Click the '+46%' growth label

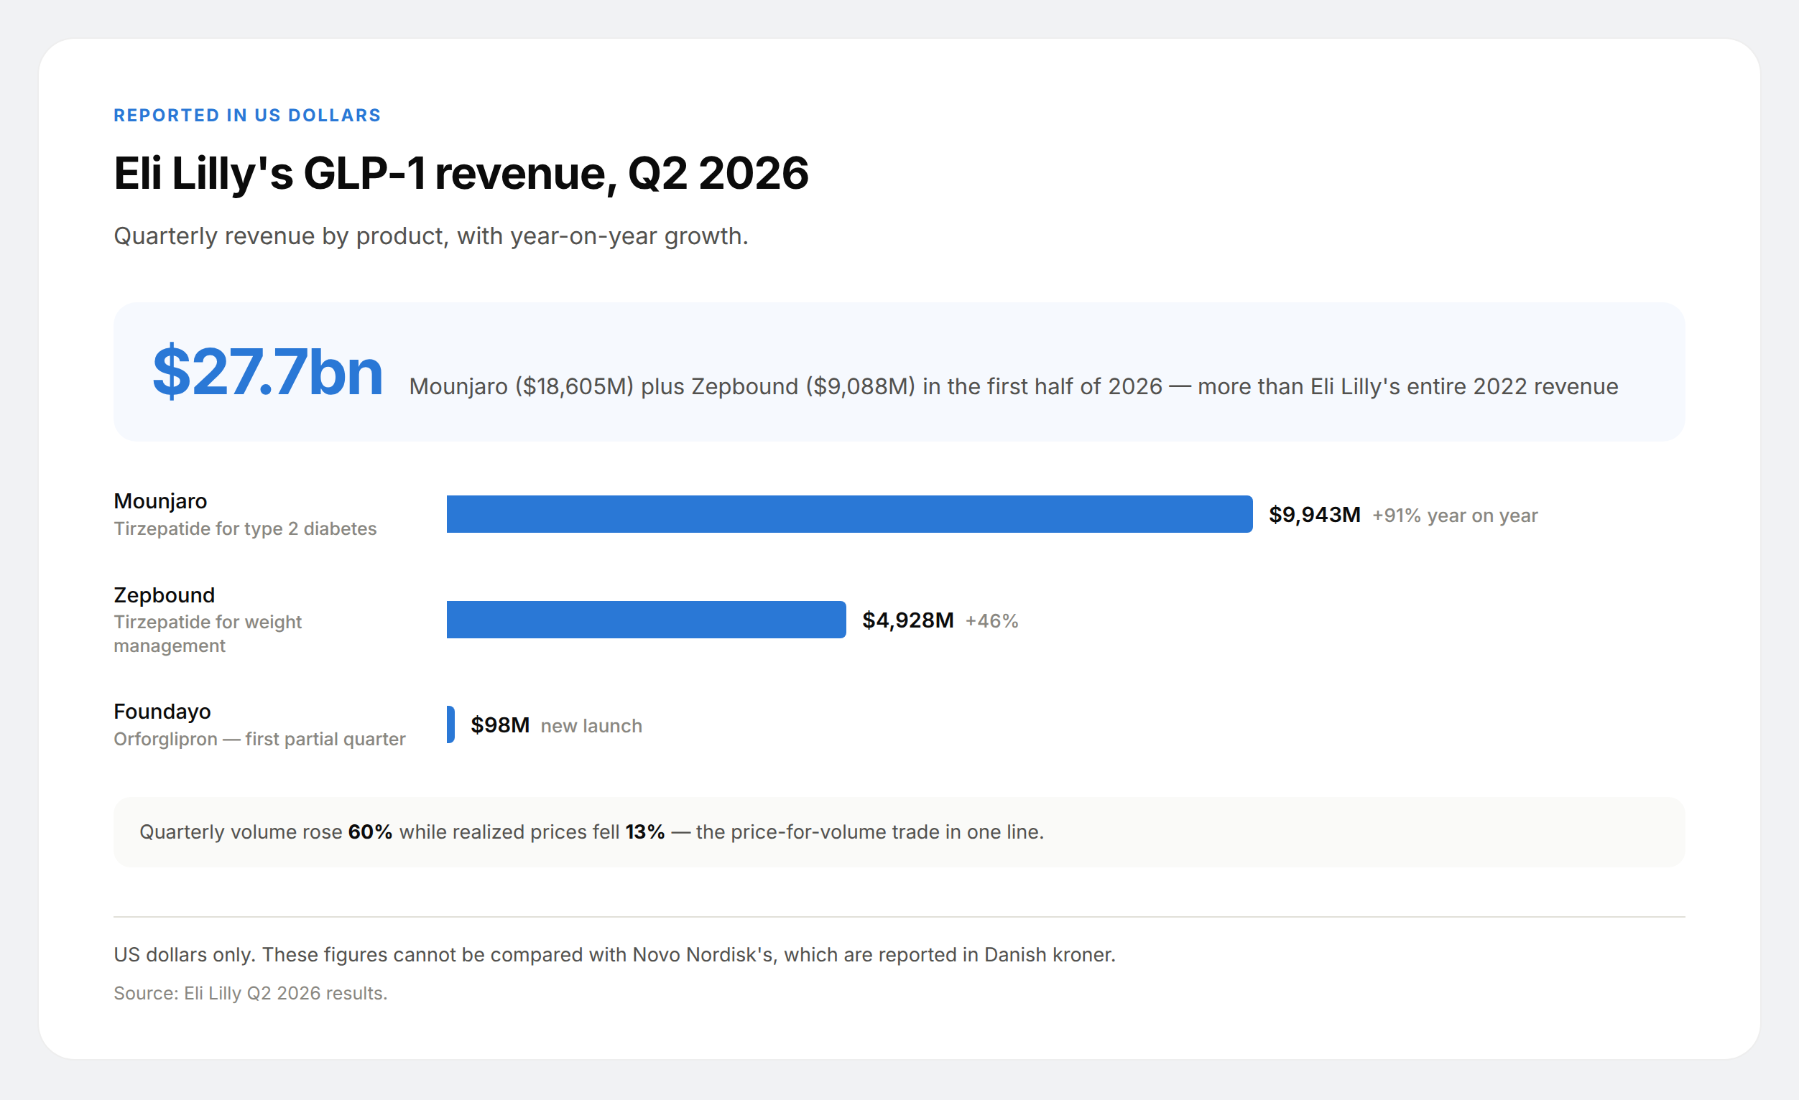pyautogui.click(x=991, y=622)
